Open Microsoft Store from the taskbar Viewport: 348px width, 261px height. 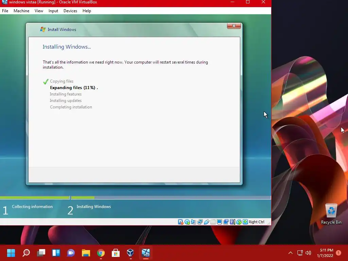(116, 253)
